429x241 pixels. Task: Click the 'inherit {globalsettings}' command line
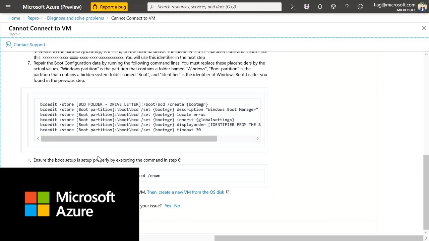pos(137,119)
